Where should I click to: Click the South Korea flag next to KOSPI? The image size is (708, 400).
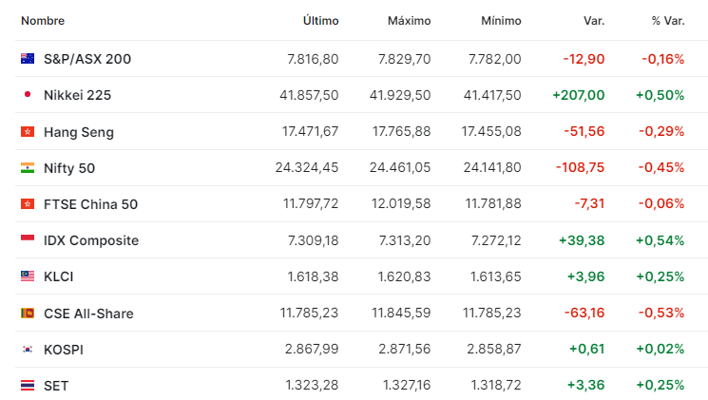click(x=28, y=349)
